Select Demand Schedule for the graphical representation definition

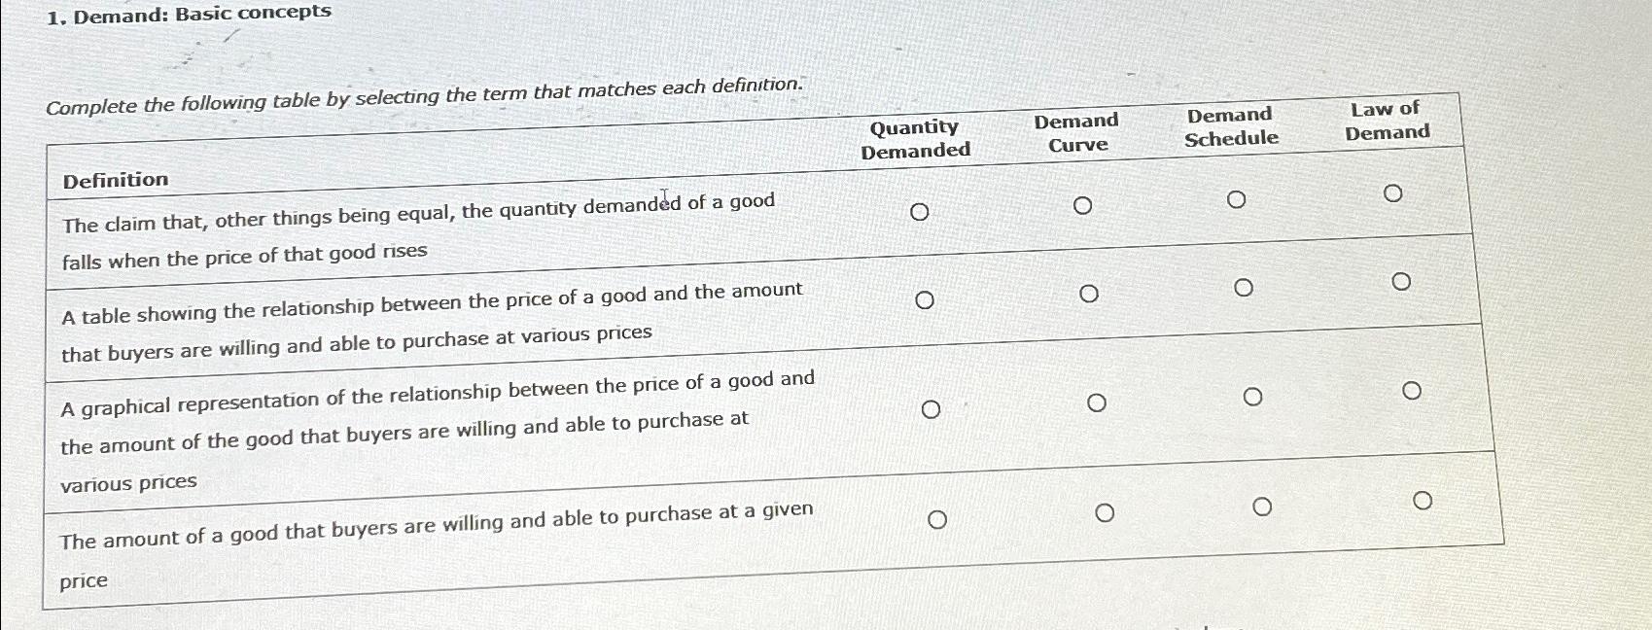(x=1252, y=396)
